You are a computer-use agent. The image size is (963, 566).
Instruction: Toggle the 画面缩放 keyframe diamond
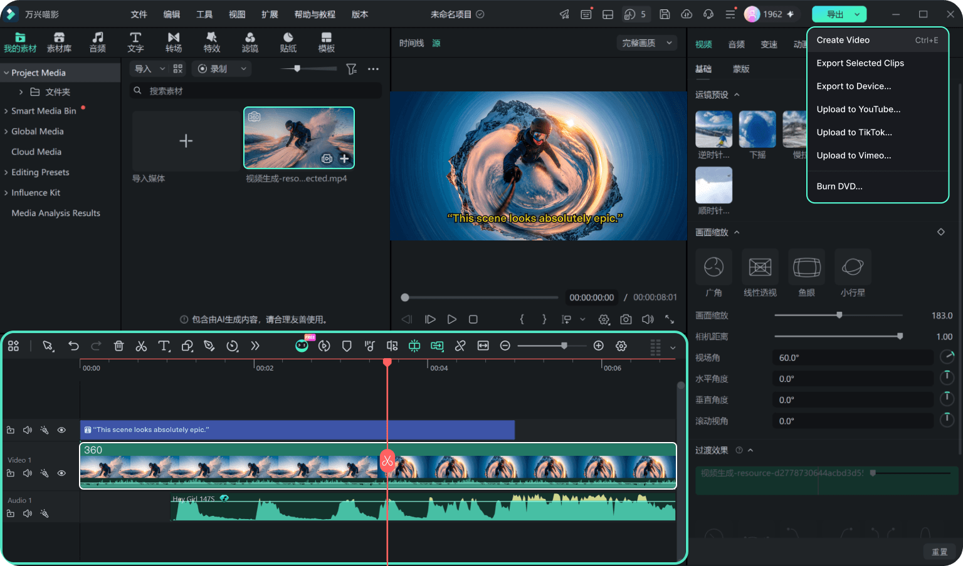tap(940, 232)
